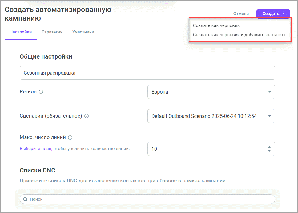Click the magnifier icon in DNC search
298x213 pixels.
tap(25, 199)
